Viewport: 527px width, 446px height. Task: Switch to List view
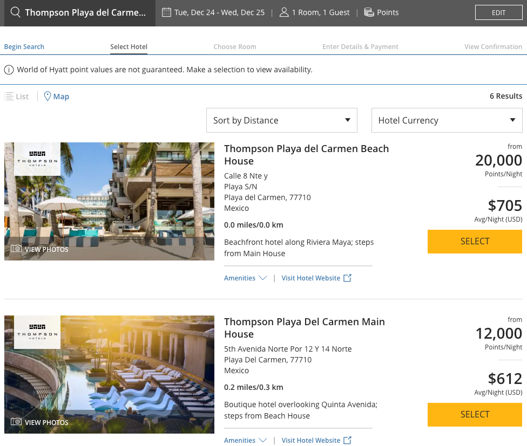[x=17, y=97]
